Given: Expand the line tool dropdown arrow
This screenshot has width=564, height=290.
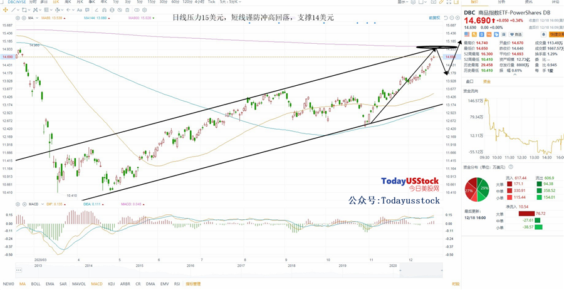Looking at the screenshot, I should click(x=18, y=10).
